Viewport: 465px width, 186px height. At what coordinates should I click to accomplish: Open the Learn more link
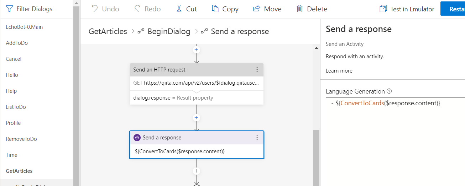click(x=339, y=71)
